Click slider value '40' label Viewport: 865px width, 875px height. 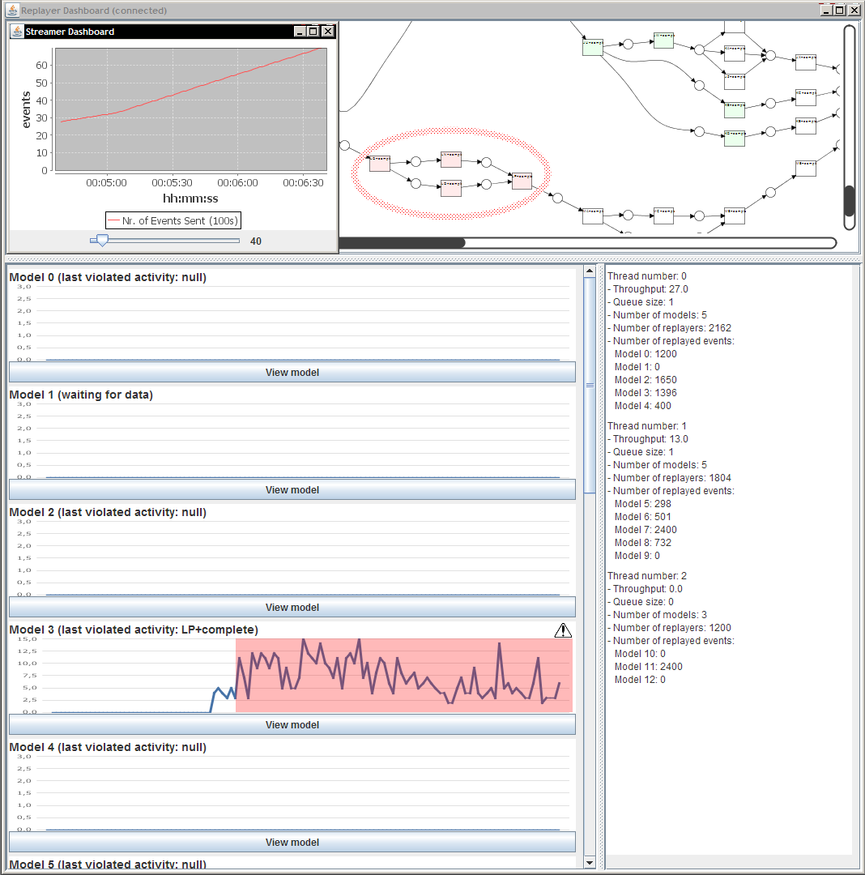(x=256, y=241)
